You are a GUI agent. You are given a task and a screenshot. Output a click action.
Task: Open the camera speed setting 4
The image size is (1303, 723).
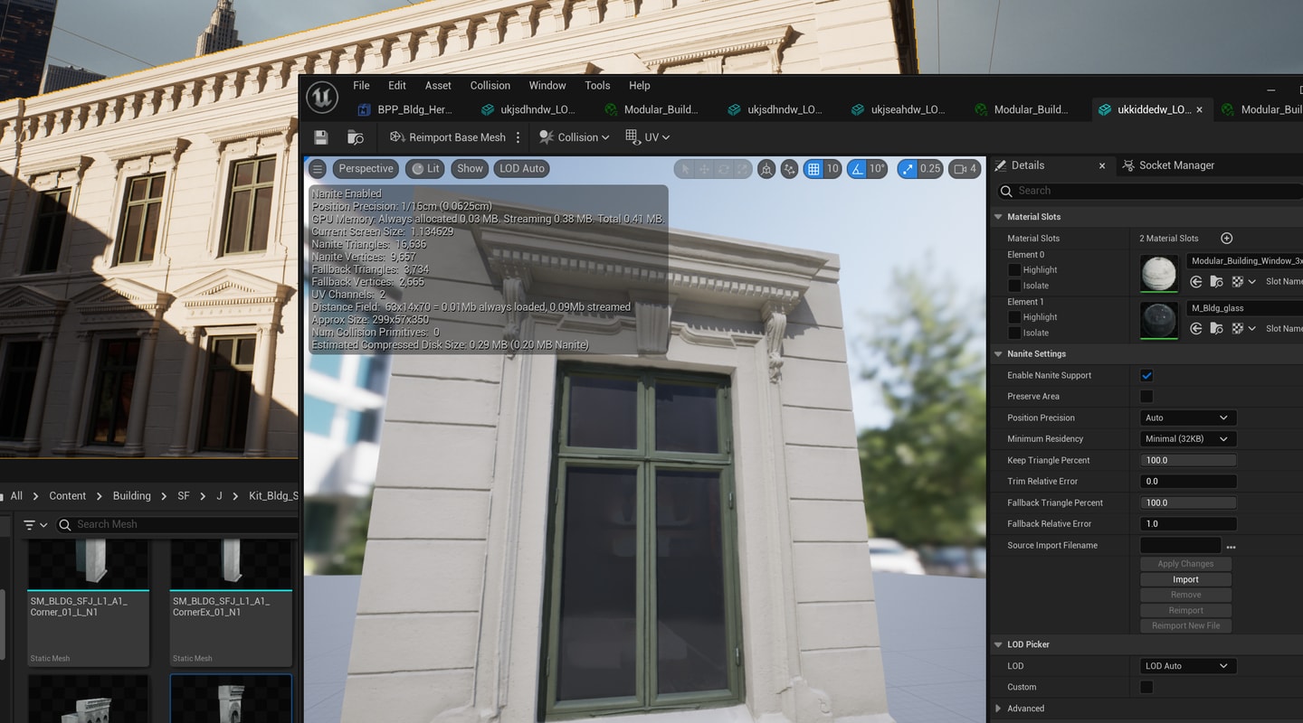tap(965, 169)
